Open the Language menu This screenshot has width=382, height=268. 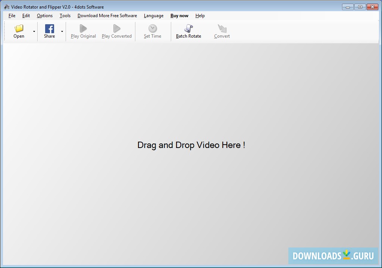[x=154, y=16]
